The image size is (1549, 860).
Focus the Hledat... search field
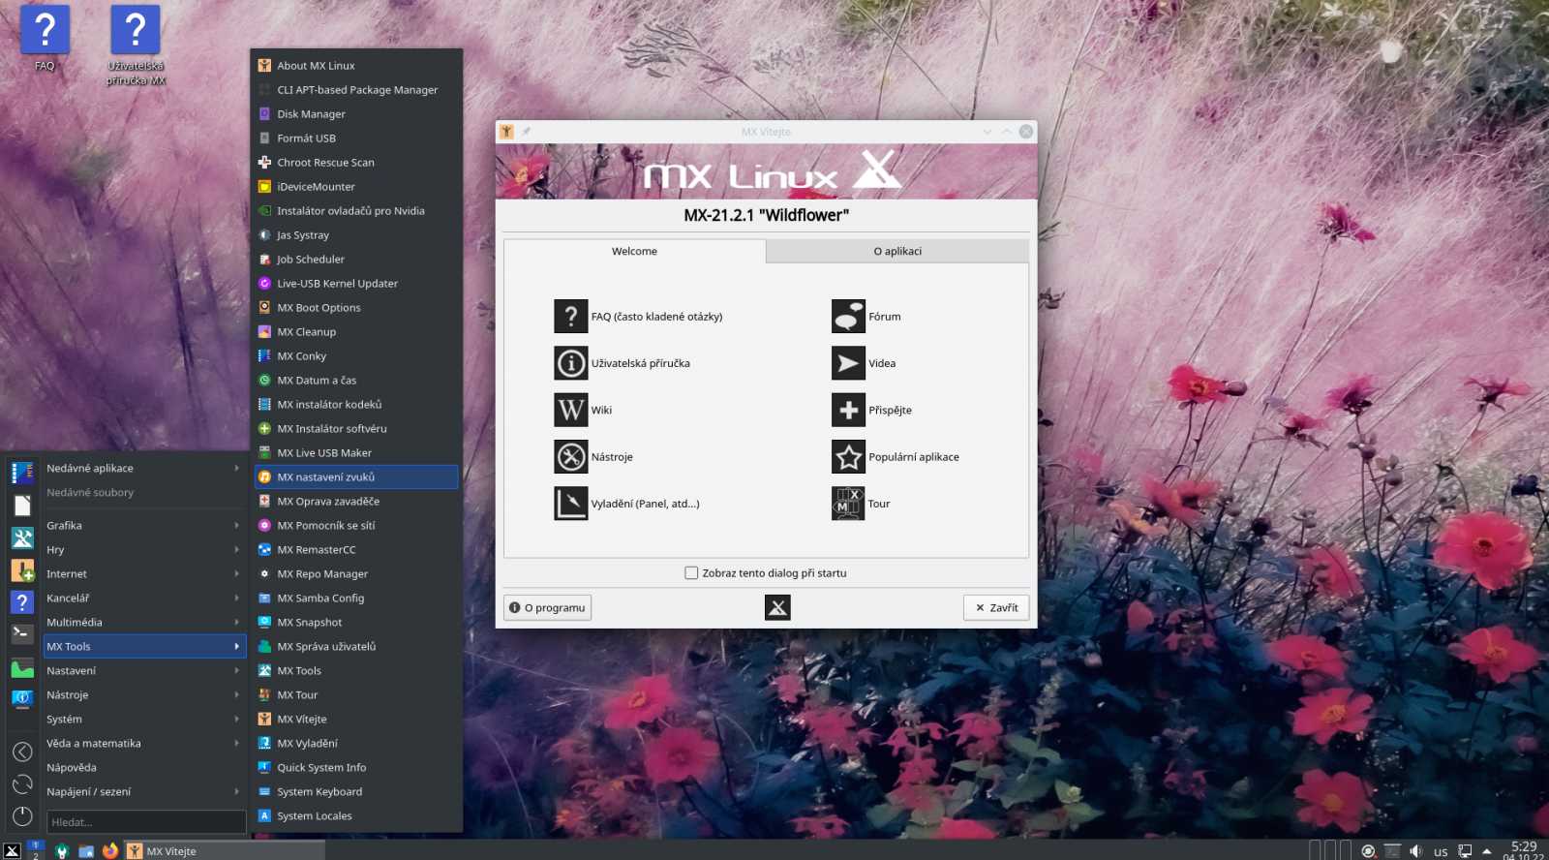tap(147, 821)
